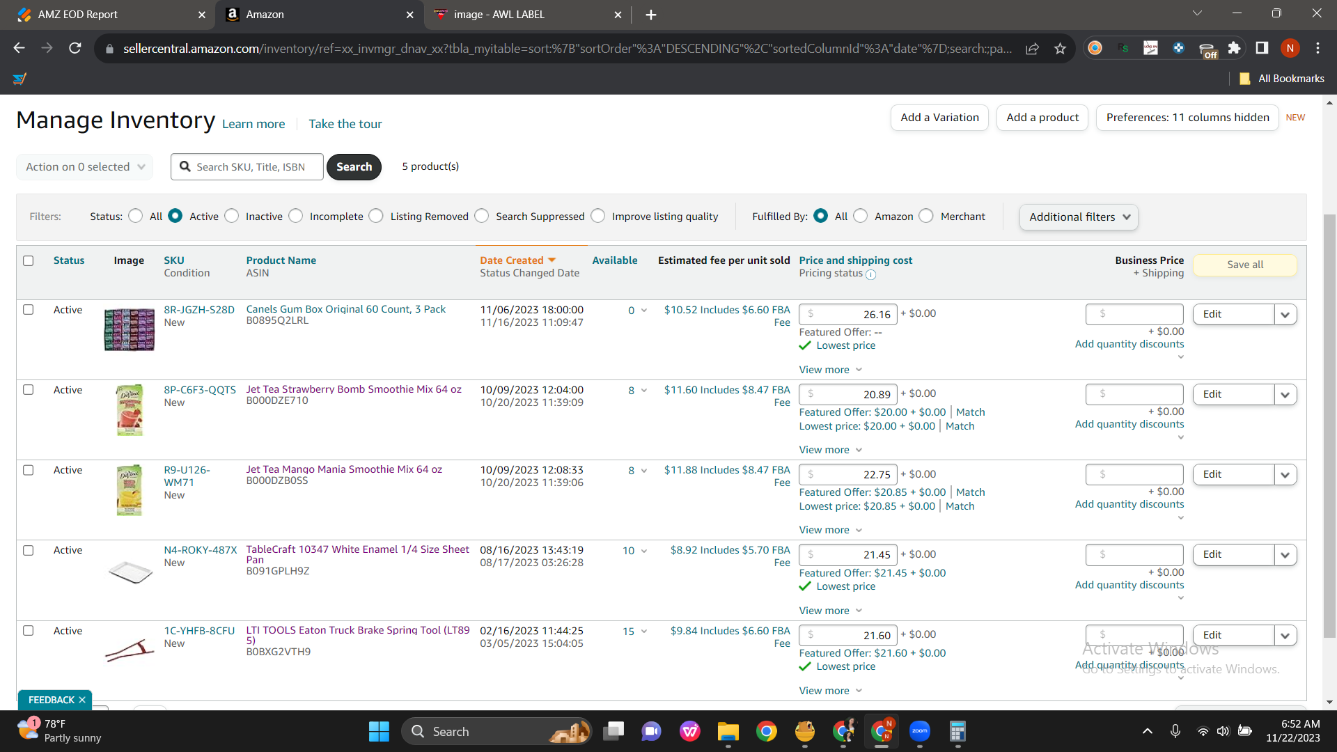Close the FEEDBACK widget
This screenshot has width=1337, height=752.
pyautogui.click(x=82, y=700)
